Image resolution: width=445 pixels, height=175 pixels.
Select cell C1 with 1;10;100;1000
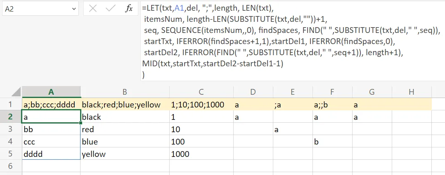(x=201, y=105)
